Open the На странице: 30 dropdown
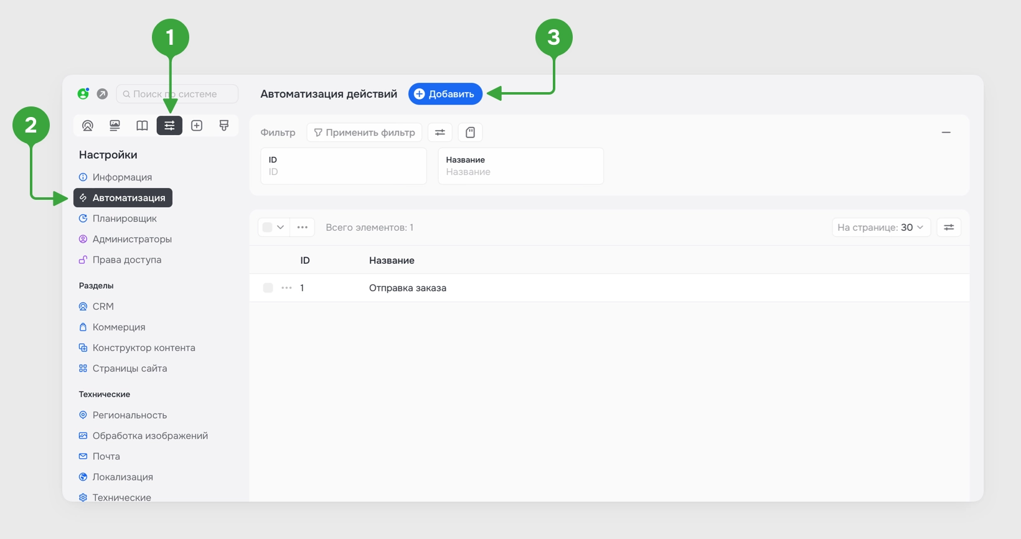 [x=882, y=227]
